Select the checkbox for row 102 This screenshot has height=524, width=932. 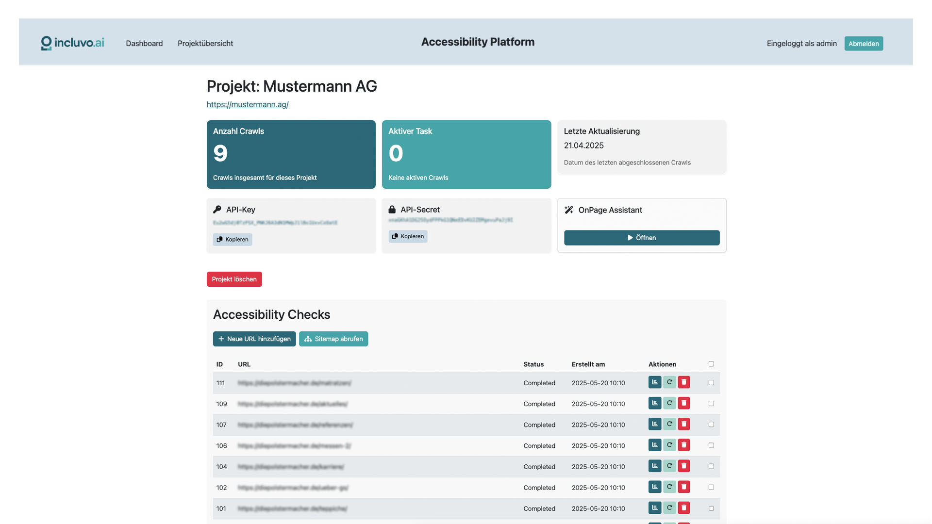click(711, 487)
